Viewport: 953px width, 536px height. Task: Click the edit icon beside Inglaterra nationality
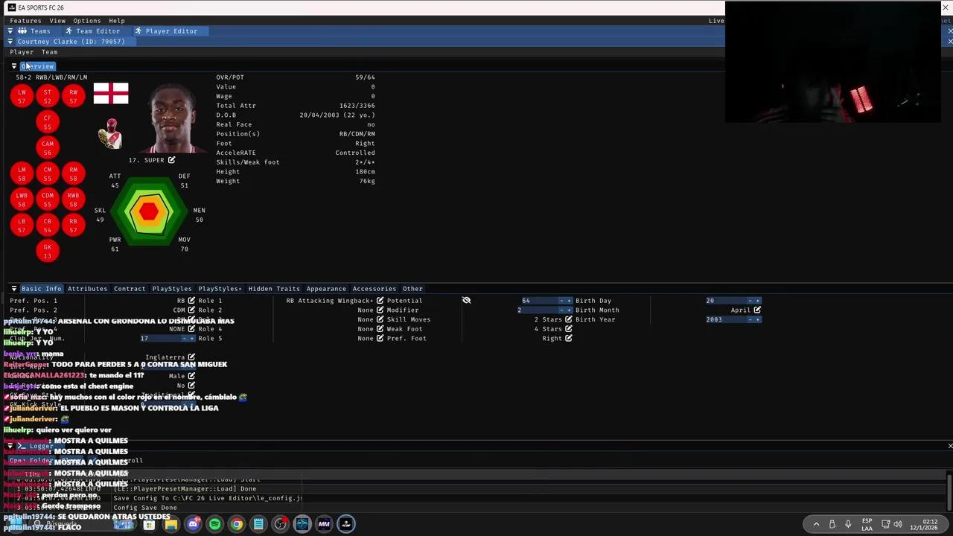[x=191, y=357]
